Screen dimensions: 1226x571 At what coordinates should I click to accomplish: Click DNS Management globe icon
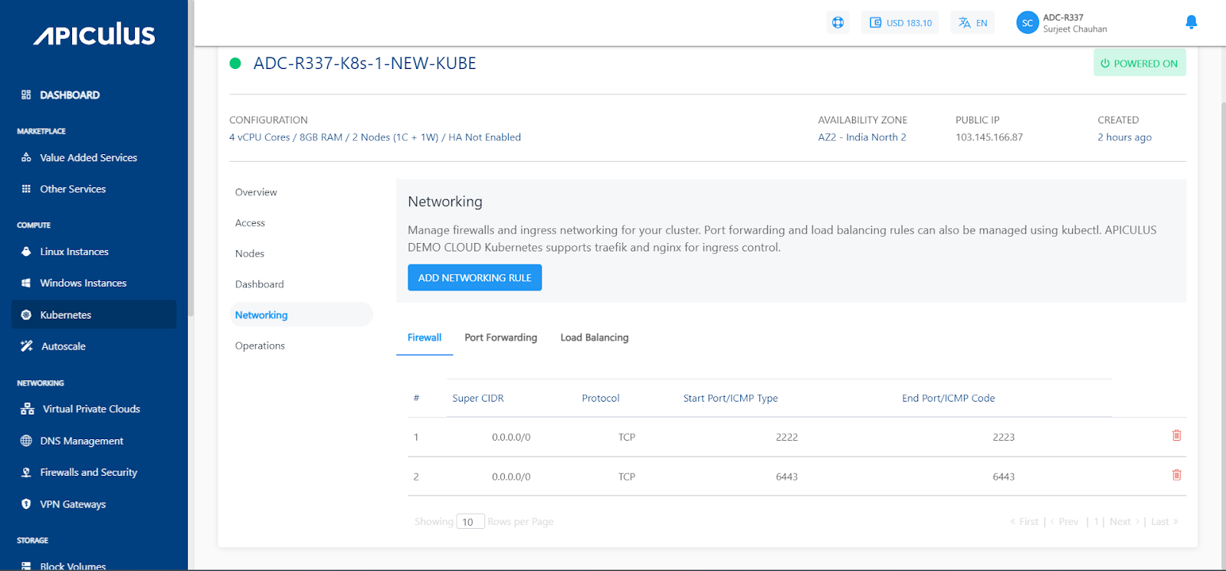tap(26, 441)
